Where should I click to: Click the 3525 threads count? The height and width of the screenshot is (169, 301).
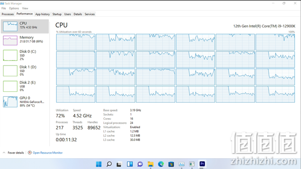[x=78, y=128]
